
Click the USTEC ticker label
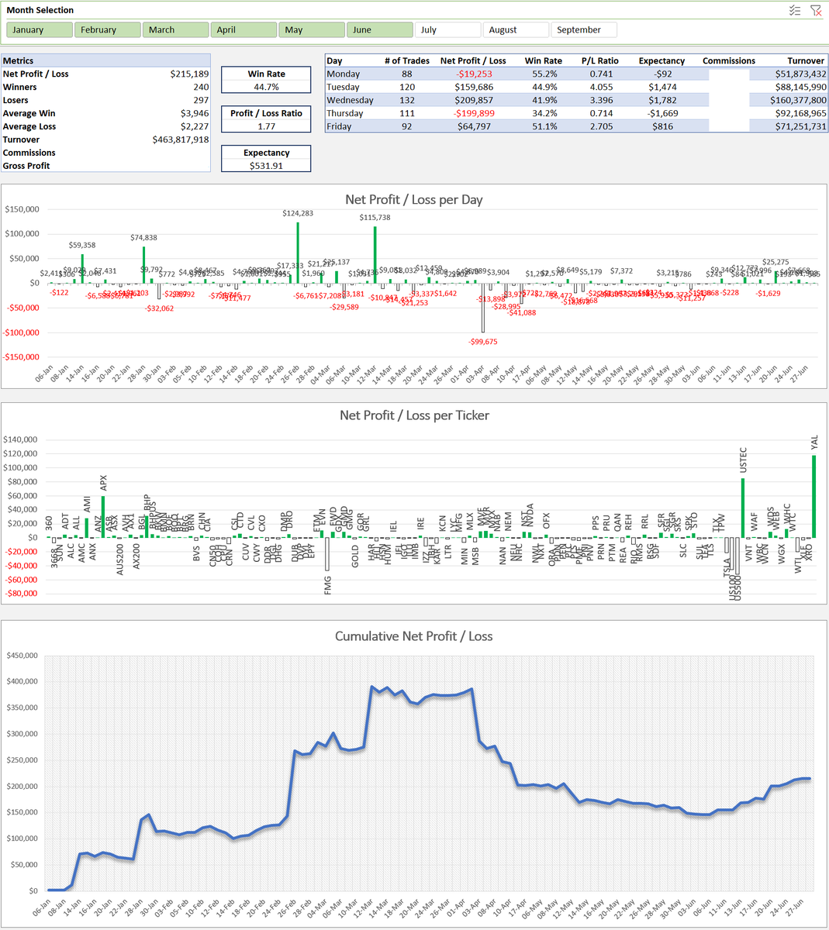click(743, 460)
